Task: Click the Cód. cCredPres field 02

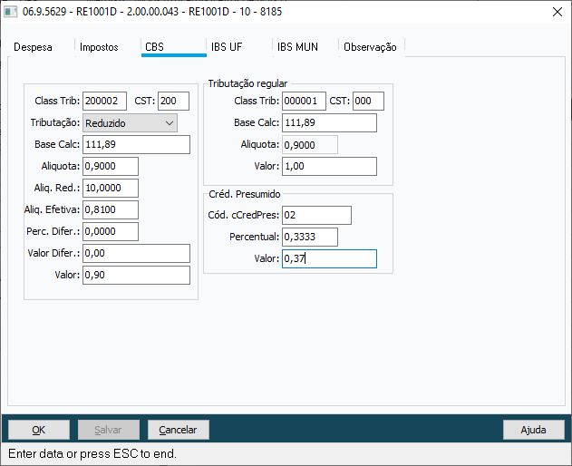Action: [316, 215]
